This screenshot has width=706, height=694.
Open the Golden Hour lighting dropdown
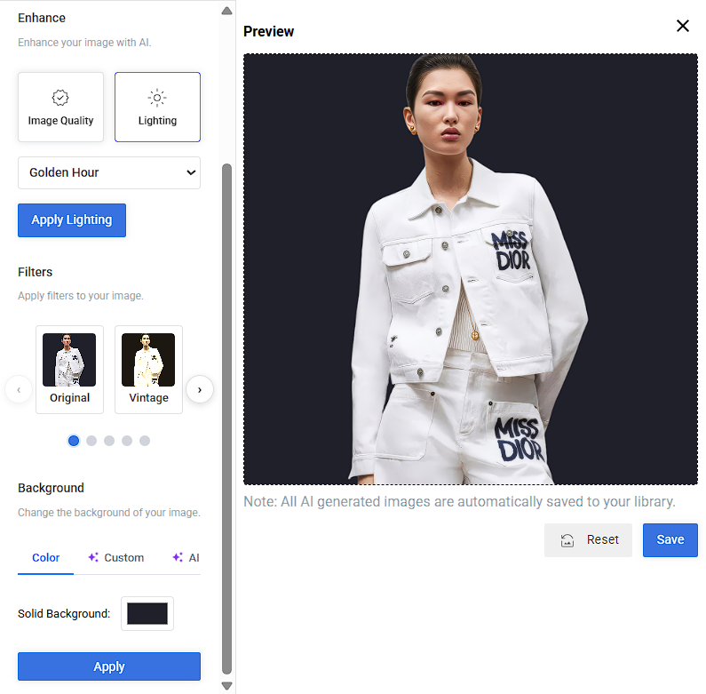click(x=109, y=172)
